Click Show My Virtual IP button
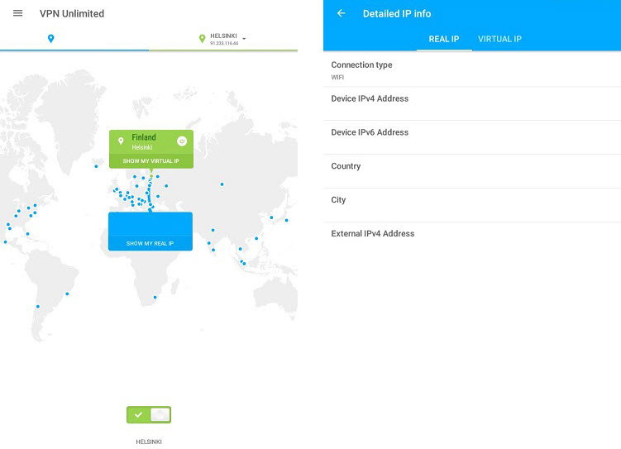 (150, 161)
